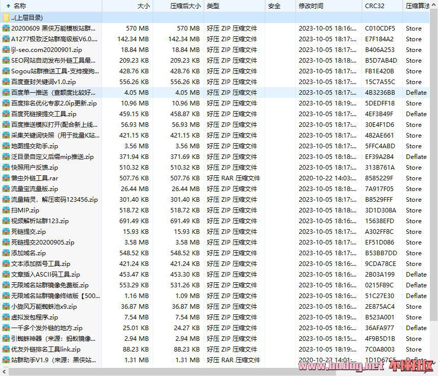Sort files by the 大小 column header
Viewport: 438px width, 376px height.
point(144,6)
